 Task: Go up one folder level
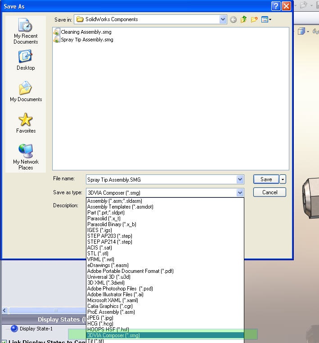pyautogui.click(x=243, y=19)
